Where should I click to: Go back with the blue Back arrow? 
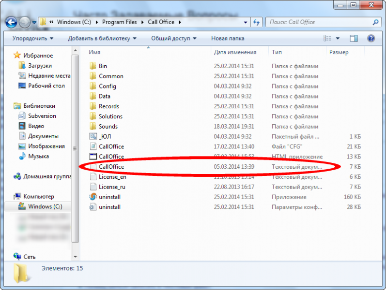(11, 22)
